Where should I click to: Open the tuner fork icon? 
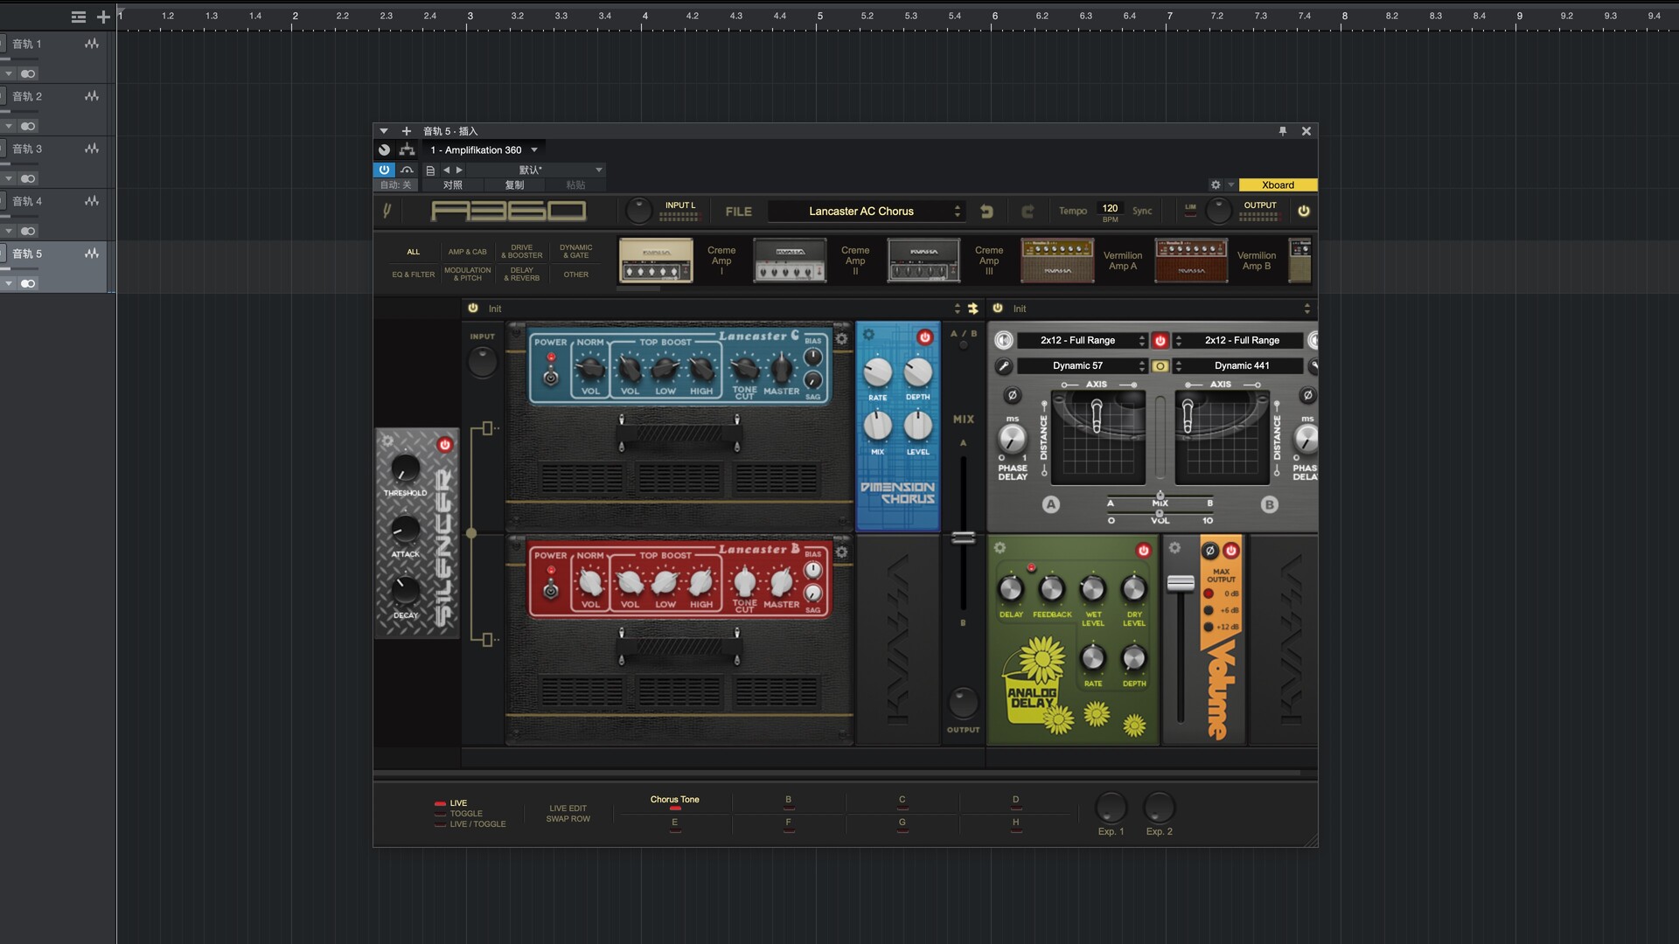tap(387, 211)
